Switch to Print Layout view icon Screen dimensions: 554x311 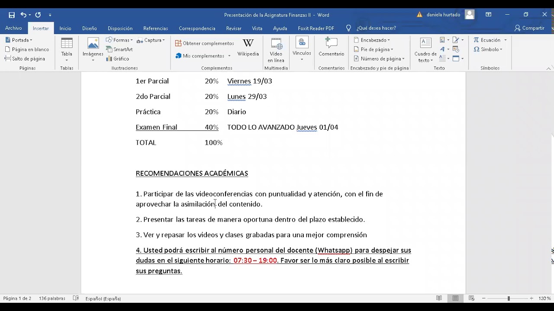455,298
